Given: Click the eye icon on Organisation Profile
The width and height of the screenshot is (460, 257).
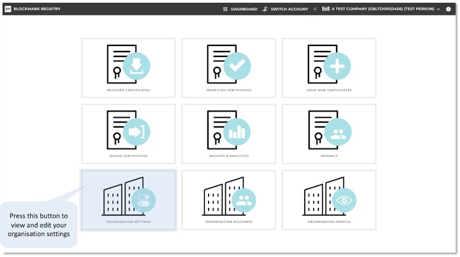Looking at the screenshot, I should click(343, 200).
